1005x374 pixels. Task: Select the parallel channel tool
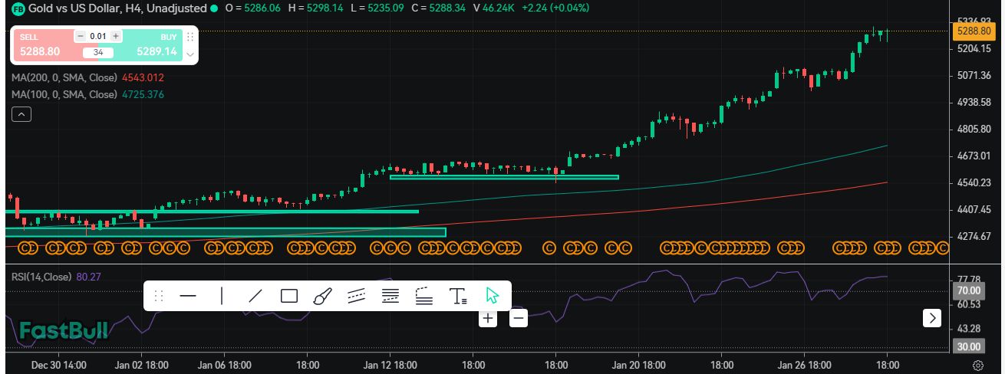(x=356, y=296)
